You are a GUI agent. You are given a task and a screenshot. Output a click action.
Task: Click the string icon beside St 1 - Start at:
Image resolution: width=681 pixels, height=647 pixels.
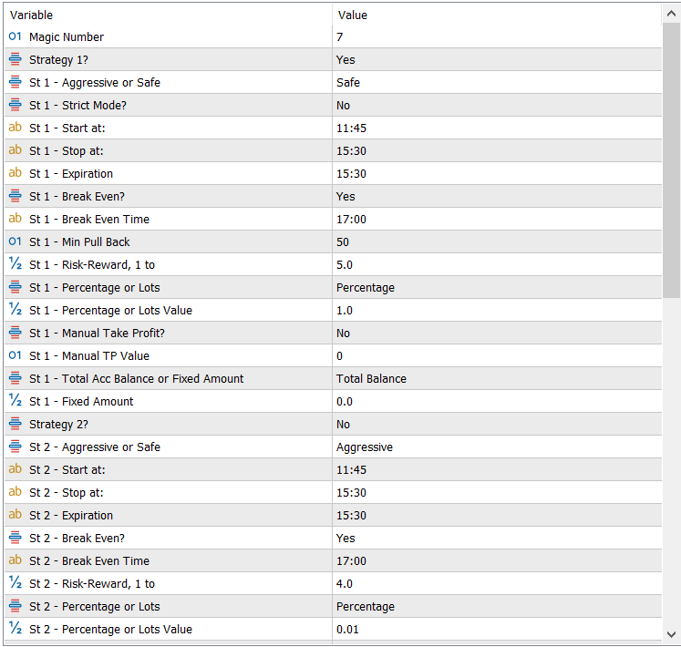point(15,128)
